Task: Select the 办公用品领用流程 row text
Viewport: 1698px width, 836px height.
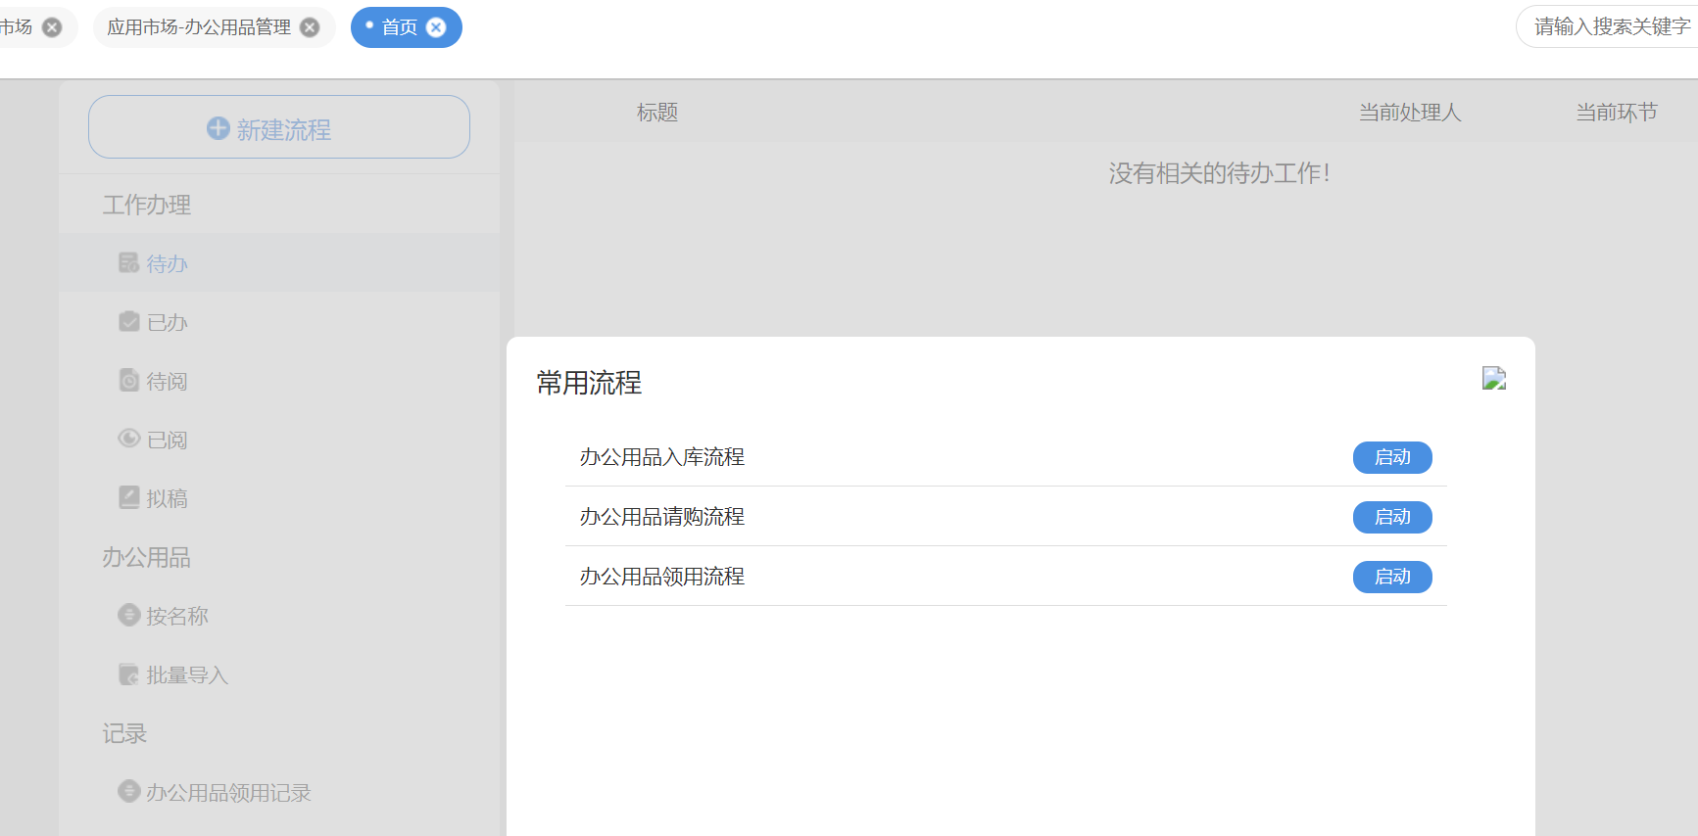Action: pyautogui.click(x=662, y=577)
